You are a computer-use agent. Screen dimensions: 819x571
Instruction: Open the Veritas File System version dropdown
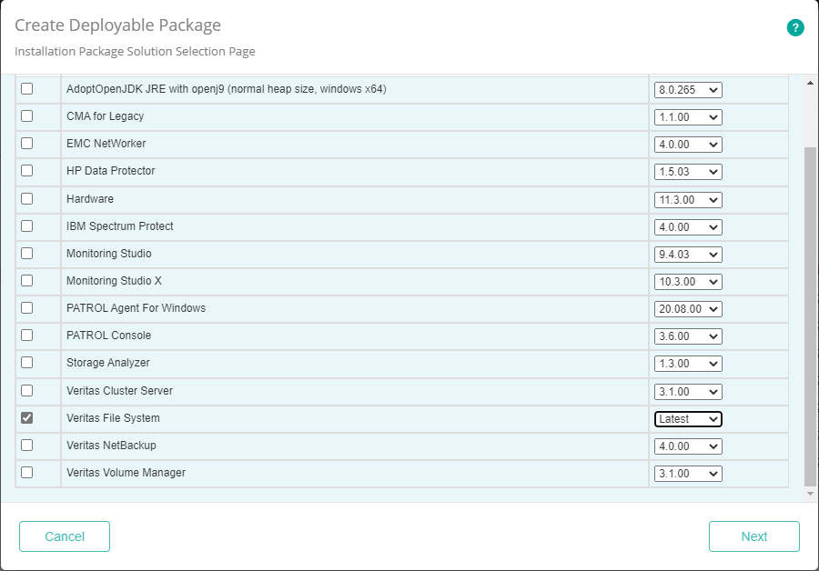pos(688,418)
